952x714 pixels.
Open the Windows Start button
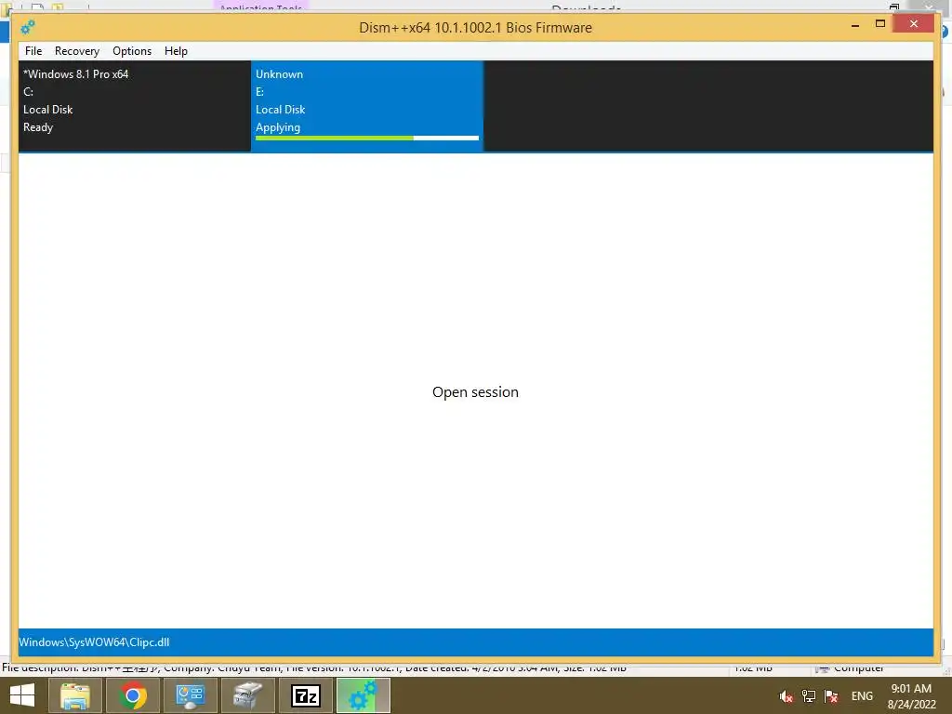tap(22, 695)
